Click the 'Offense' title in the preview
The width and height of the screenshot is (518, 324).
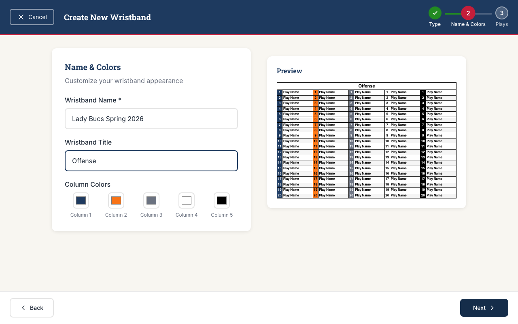point(367,86)
